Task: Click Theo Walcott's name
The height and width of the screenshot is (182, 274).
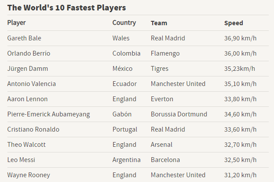Action: click(26, 145)
